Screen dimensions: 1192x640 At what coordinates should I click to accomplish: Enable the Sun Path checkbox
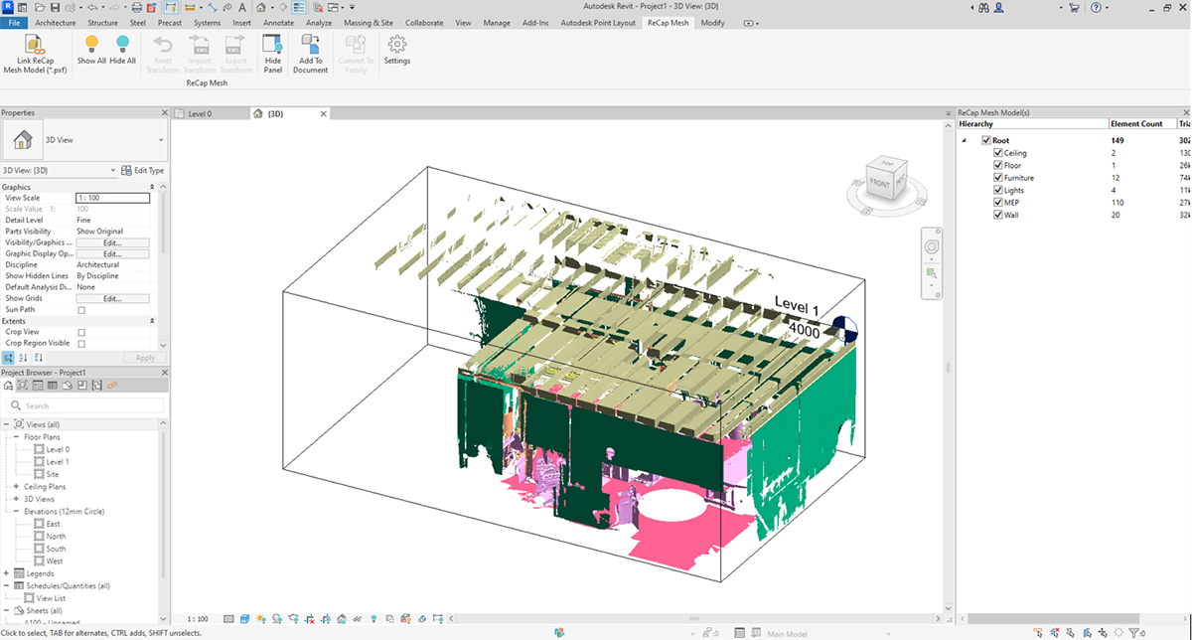[x=81, y=310]
